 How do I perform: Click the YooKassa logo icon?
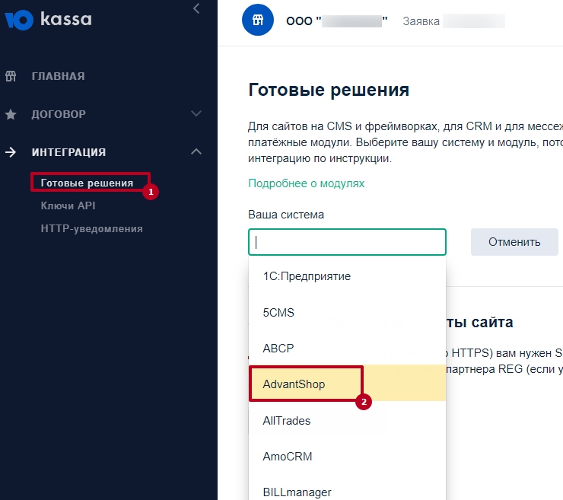[x=19, y=19]
